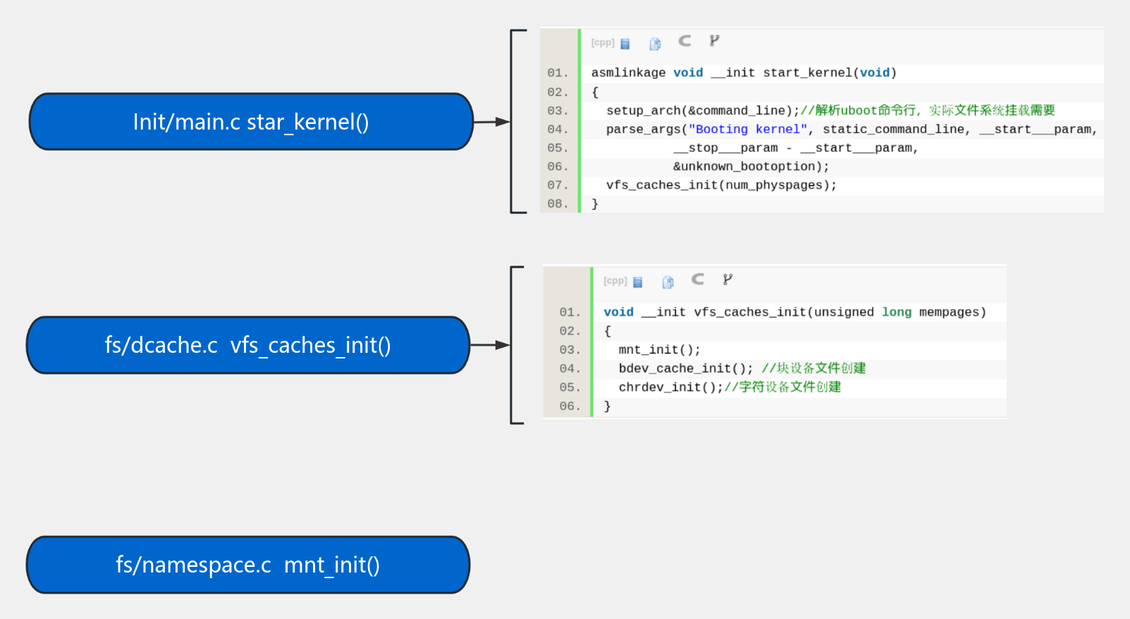Screen dimensions: 1130x619
Task: Click vfs_caches_init(num_physpages) call line
Action: (x=720, y=185)
